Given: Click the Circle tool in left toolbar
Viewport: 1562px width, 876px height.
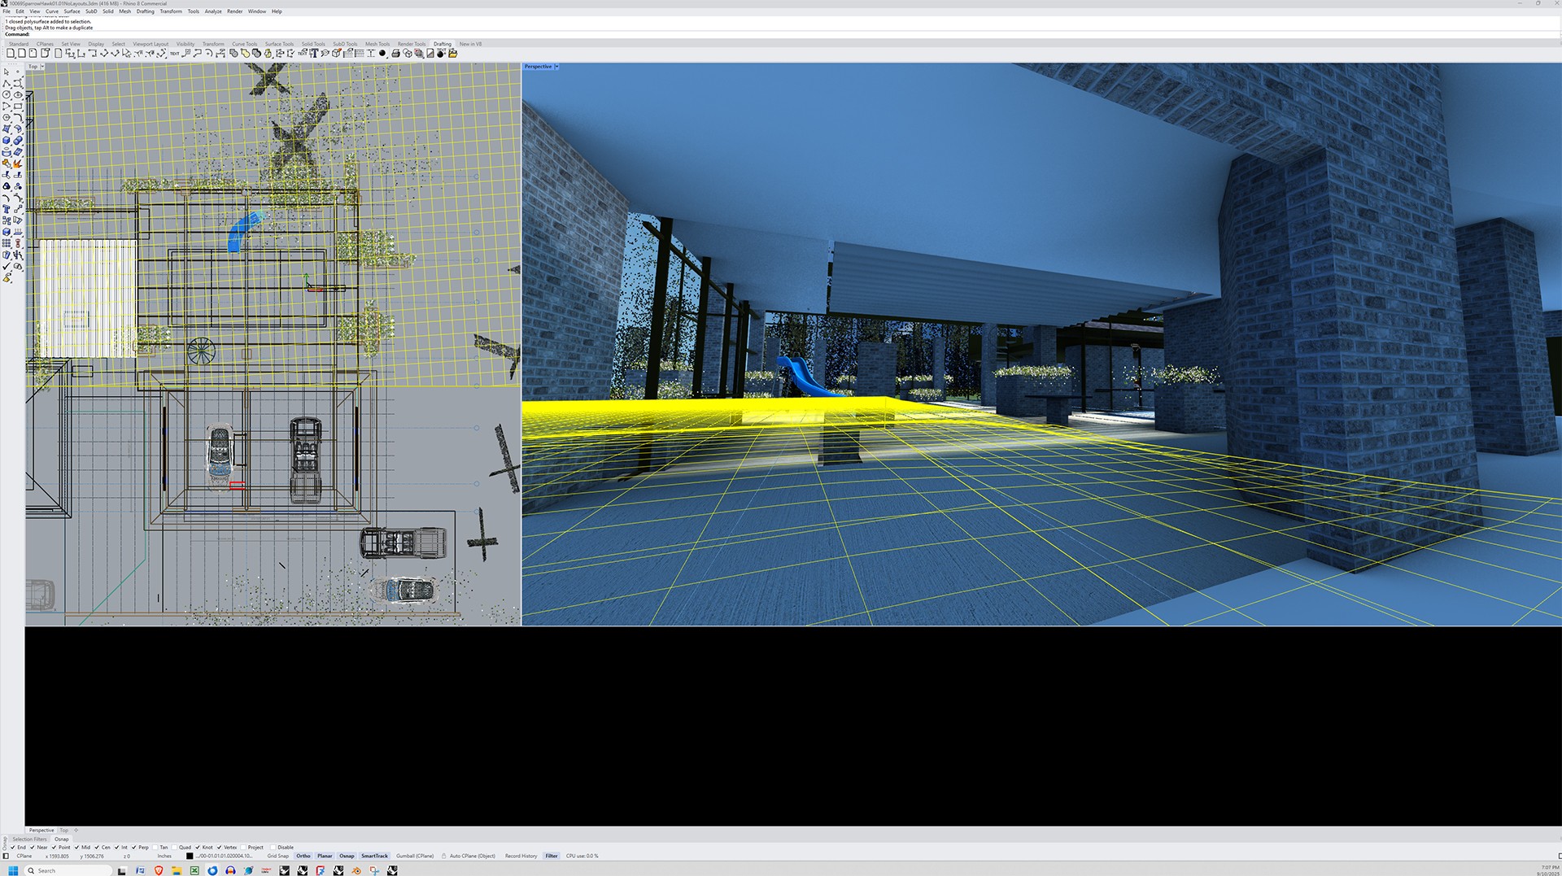Looking at the screenshot, I should coord(7,95).
